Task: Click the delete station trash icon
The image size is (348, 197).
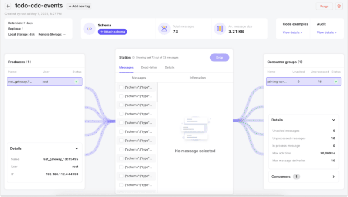Action: point(339,6)
